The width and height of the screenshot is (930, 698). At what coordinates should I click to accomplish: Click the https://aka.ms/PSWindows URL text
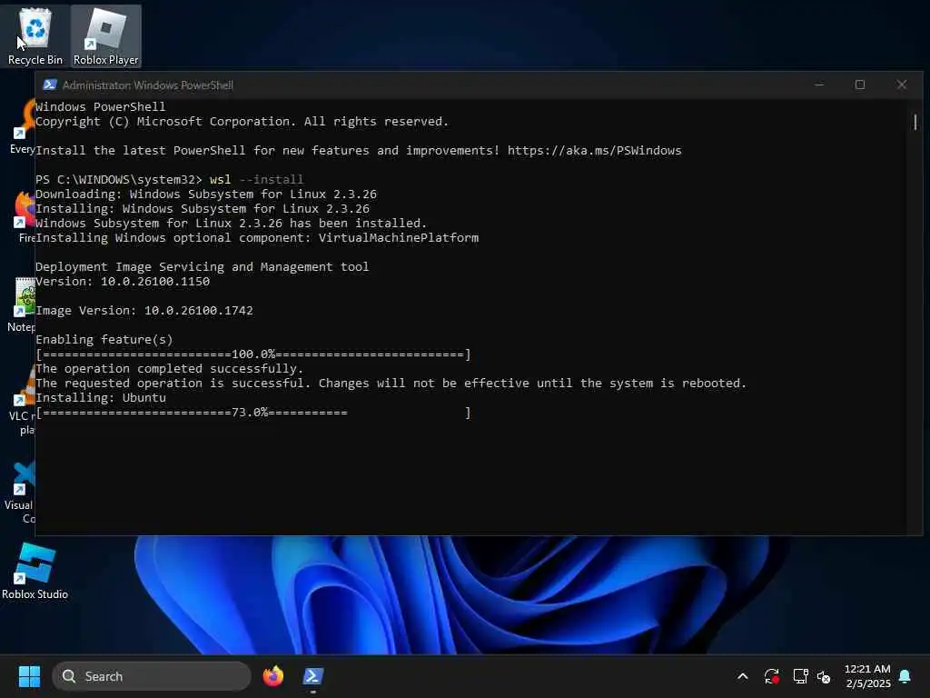tap(594, 150)
